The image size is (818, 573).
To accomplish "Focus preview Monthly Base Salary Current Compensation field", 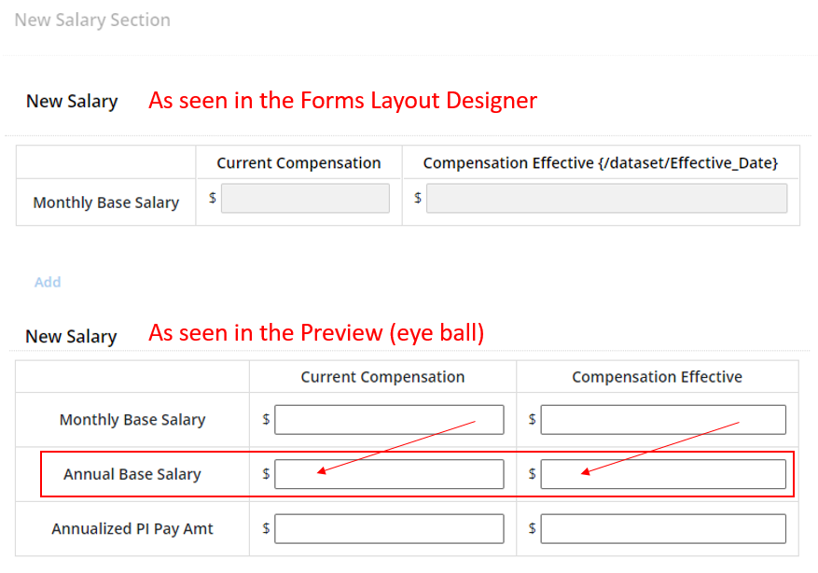I will point(389,420).
